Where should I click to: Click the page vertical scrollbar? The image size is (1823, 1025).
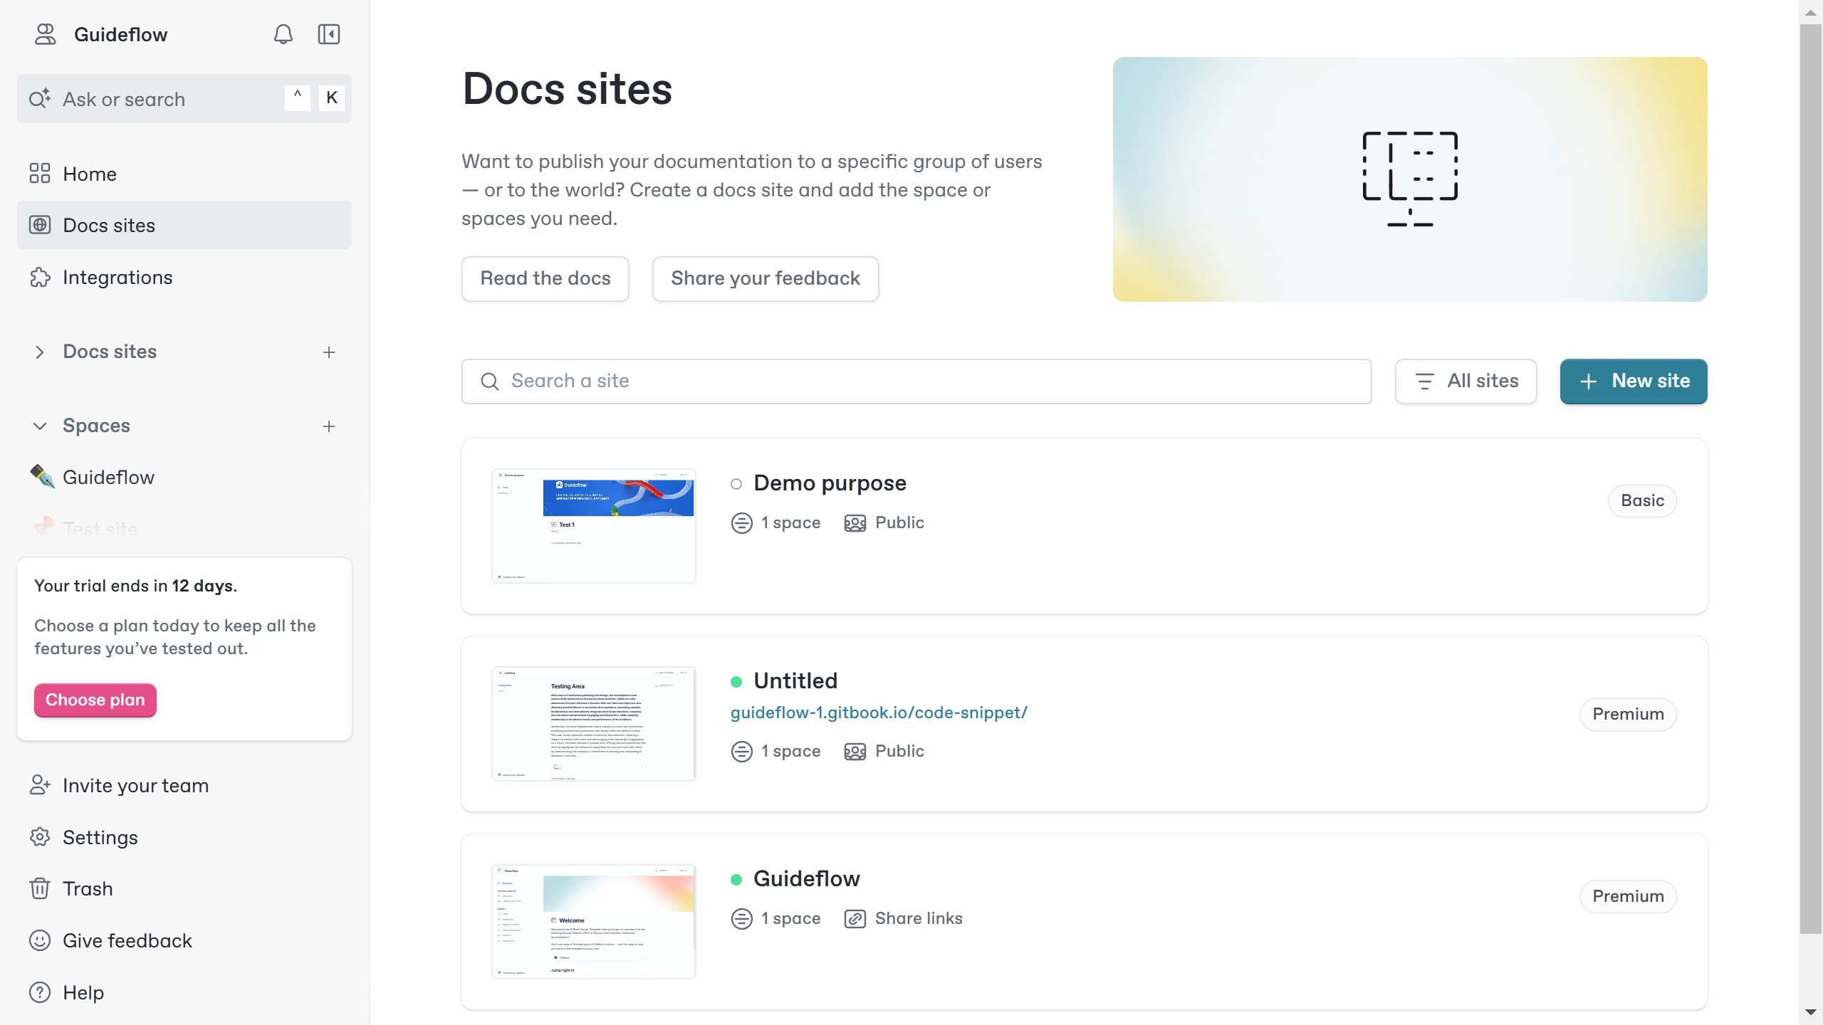pyautogui.click(x=1811, y=478)
